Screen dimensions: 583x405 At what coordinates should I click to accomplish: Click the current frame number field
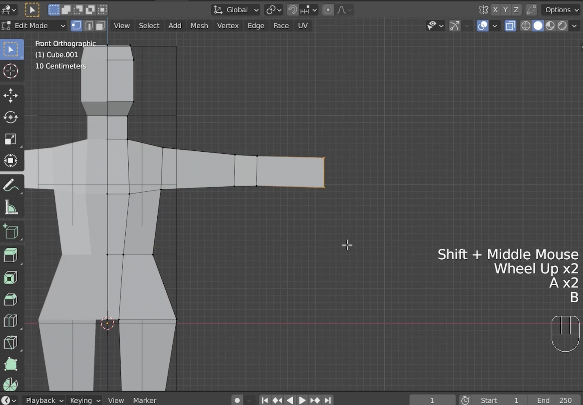(432, 400)
